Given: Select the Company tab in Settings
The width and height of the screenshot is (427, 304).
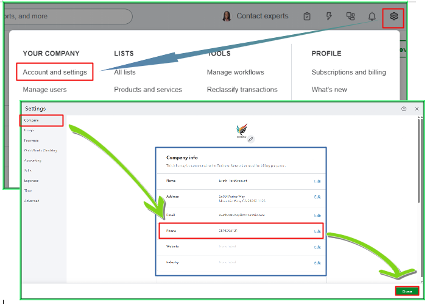Looking at the screenshot, I should [x=31, y=120].
